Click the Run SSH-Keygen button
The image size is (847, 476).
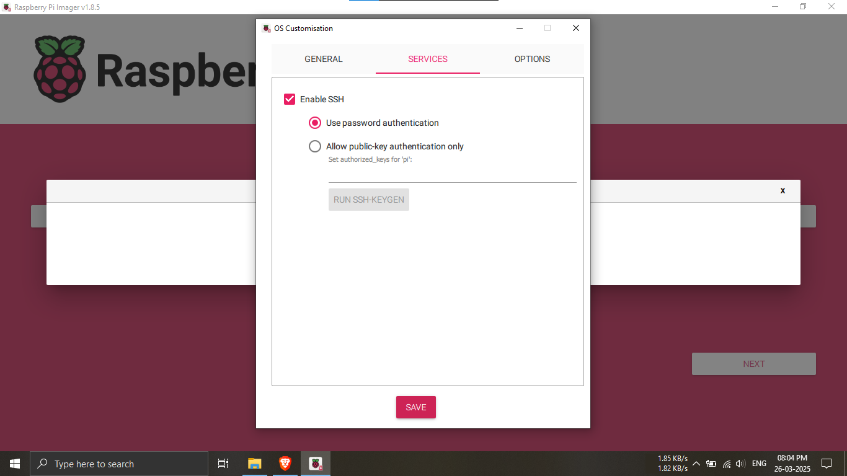pos(369,200)
